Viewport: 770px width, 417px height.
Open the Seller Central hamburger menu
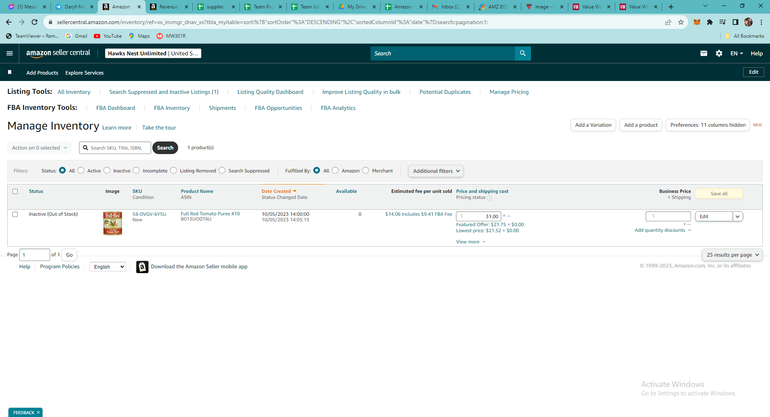pos(10,53)
